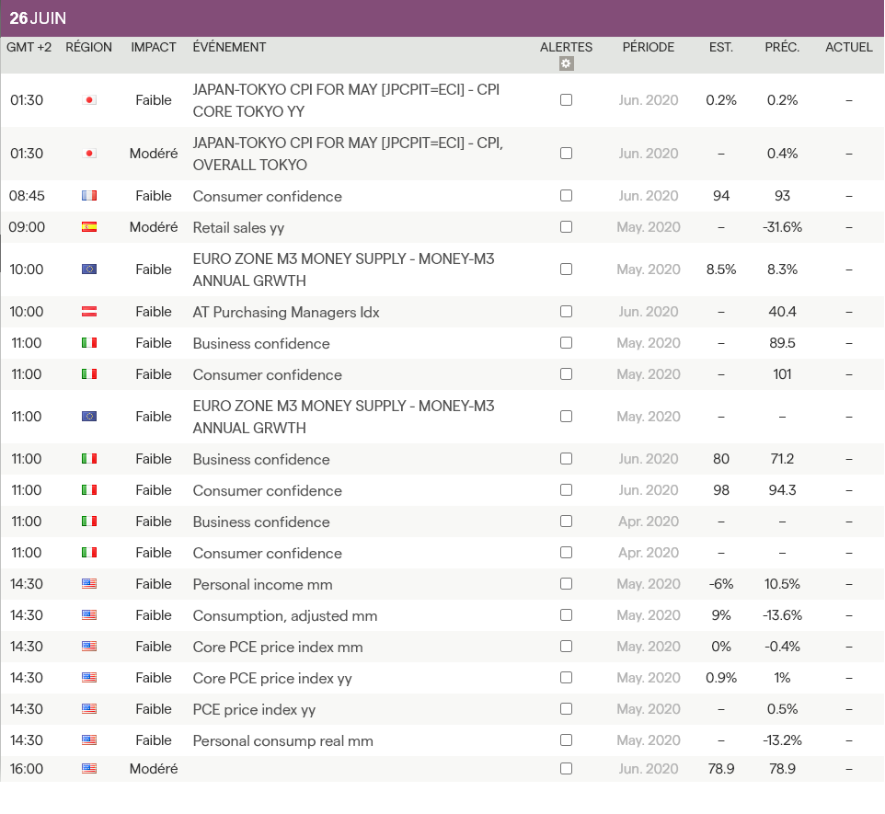Click the RÉGION column header

click(88, 48)
